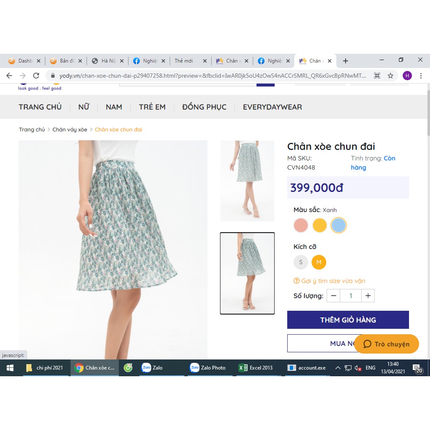Open the Chrome three-dot menu
The height and width of the screenshot is (430, 430).
click(x=421, y=76)
